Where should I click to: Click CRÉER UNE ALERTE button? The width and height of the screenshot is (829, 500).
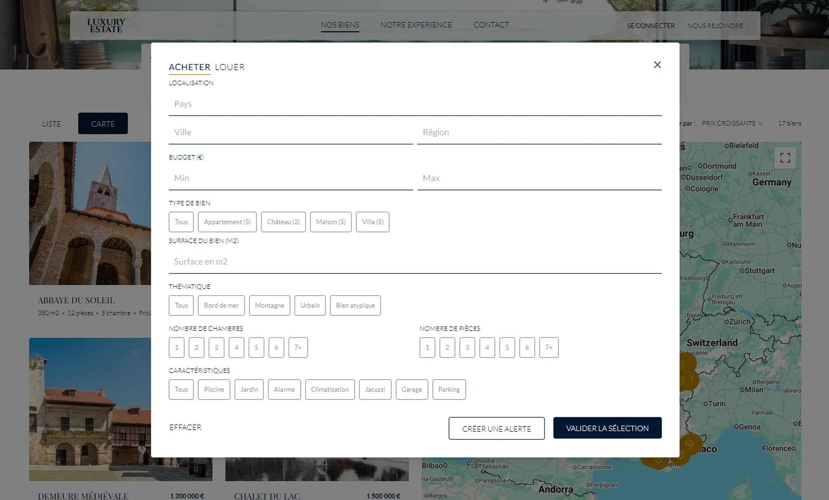pos(497,428)
